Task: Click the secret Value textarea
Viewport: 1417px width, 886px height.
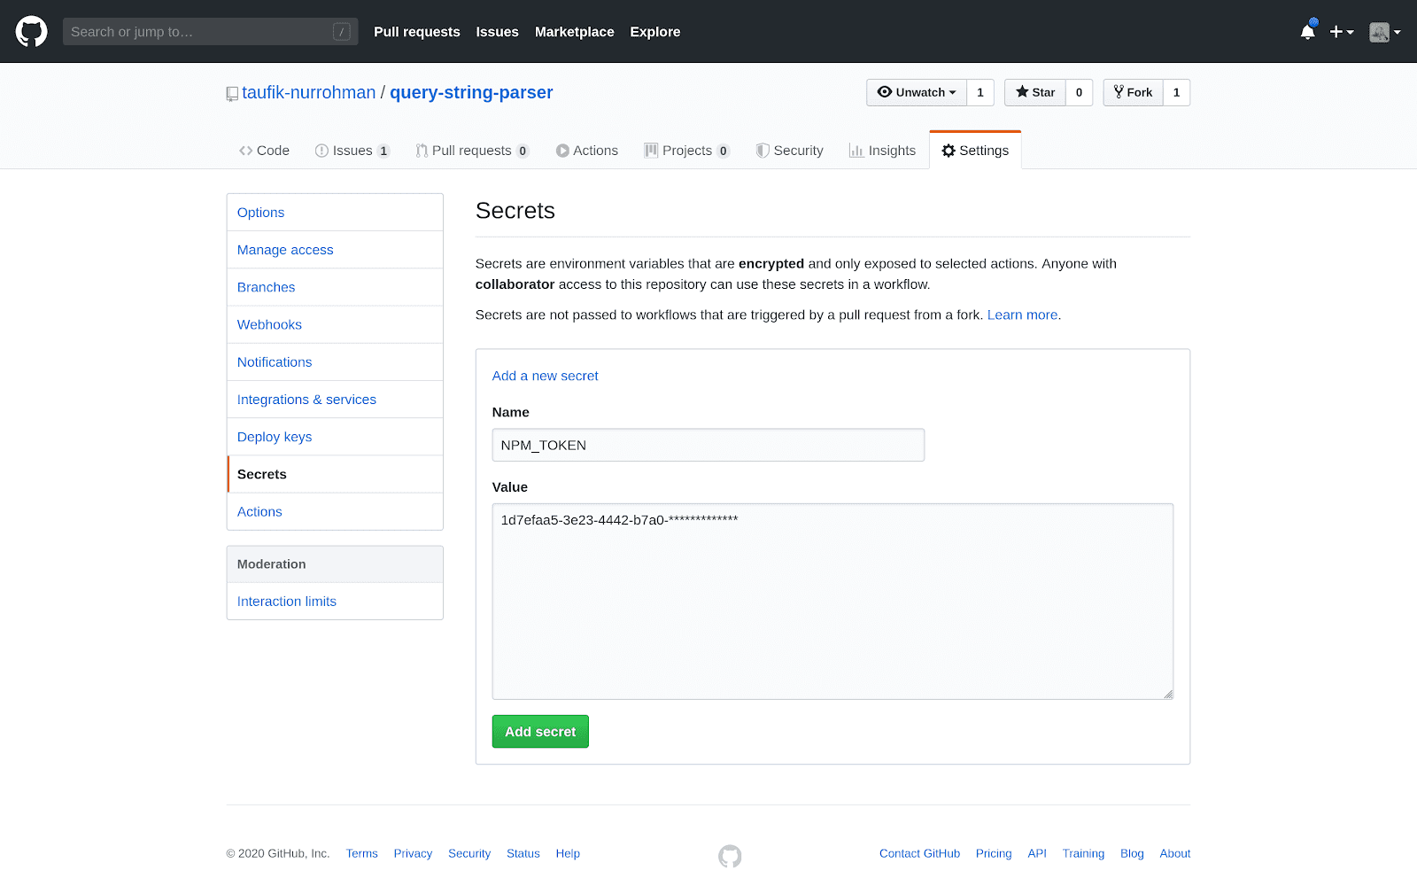Action: click(832, 602)
